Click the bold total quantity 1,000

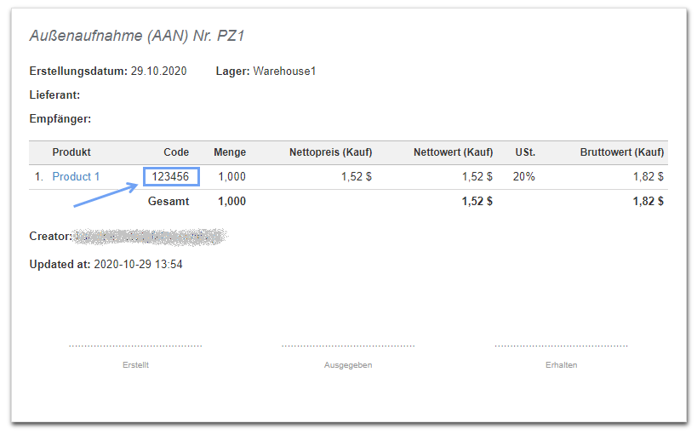232,201
